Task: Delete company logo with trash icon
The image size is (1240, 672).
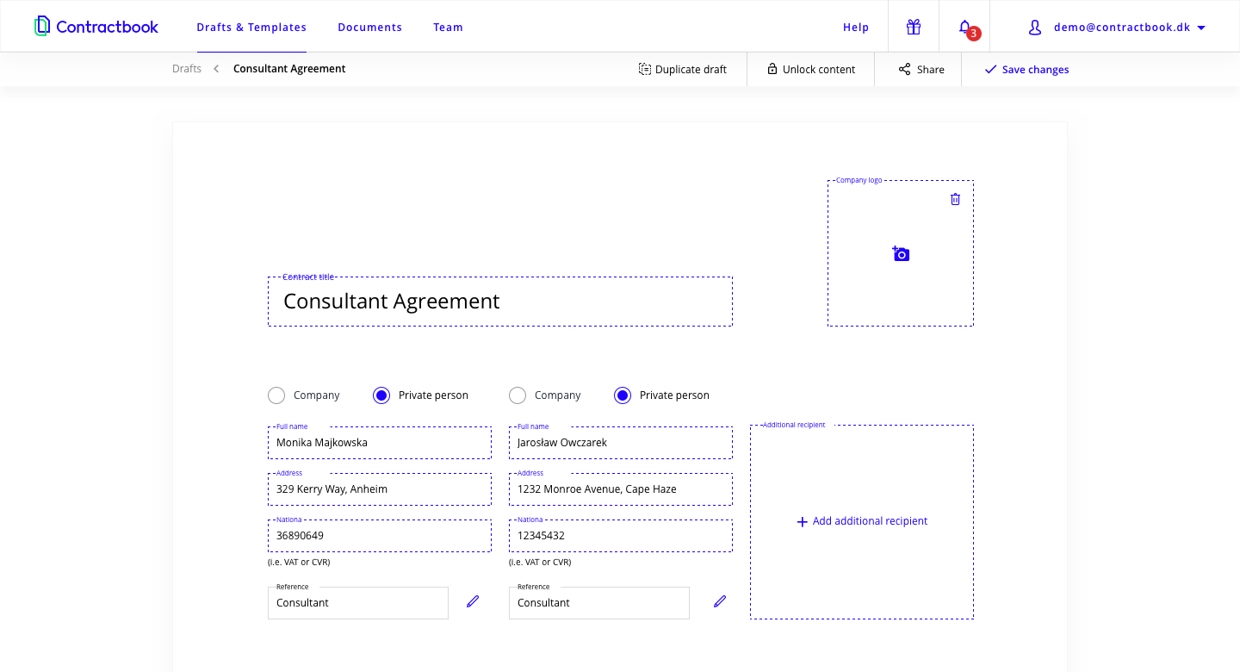Action: [x=955, y=199]
